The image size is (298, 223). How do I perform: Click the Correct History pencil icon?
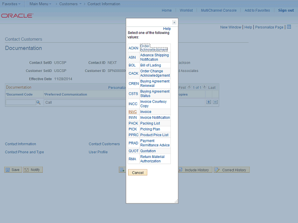(x=217, y=170)
